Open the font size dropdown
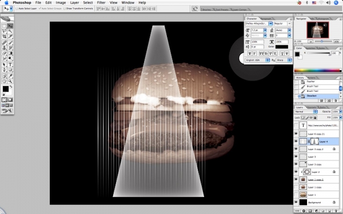The width and height of the screenshot is (343, 214). tap(265, 30)
